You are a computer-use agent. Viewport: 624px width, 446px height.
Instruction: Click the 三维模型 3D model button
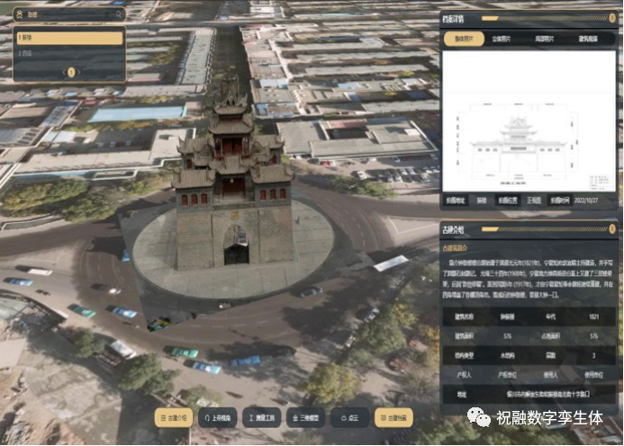click(x=305, y=418)
